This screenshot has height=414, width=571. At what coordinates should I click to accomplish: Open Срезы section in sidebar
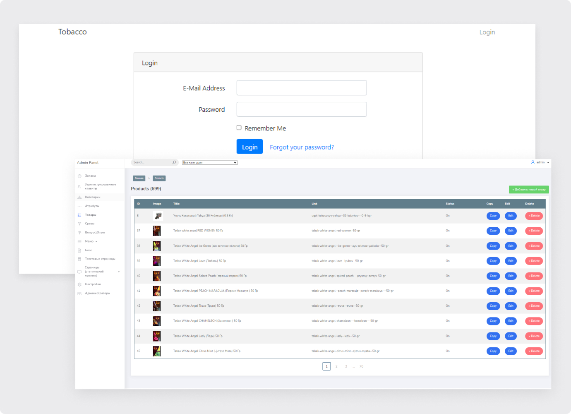pyautogui.click(x=90, y=224)
